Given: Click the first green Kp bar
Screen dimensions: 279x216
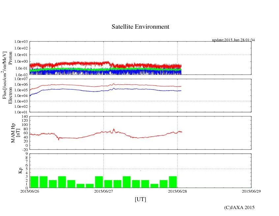Looking at the screenshot, I should click(34, 182).
